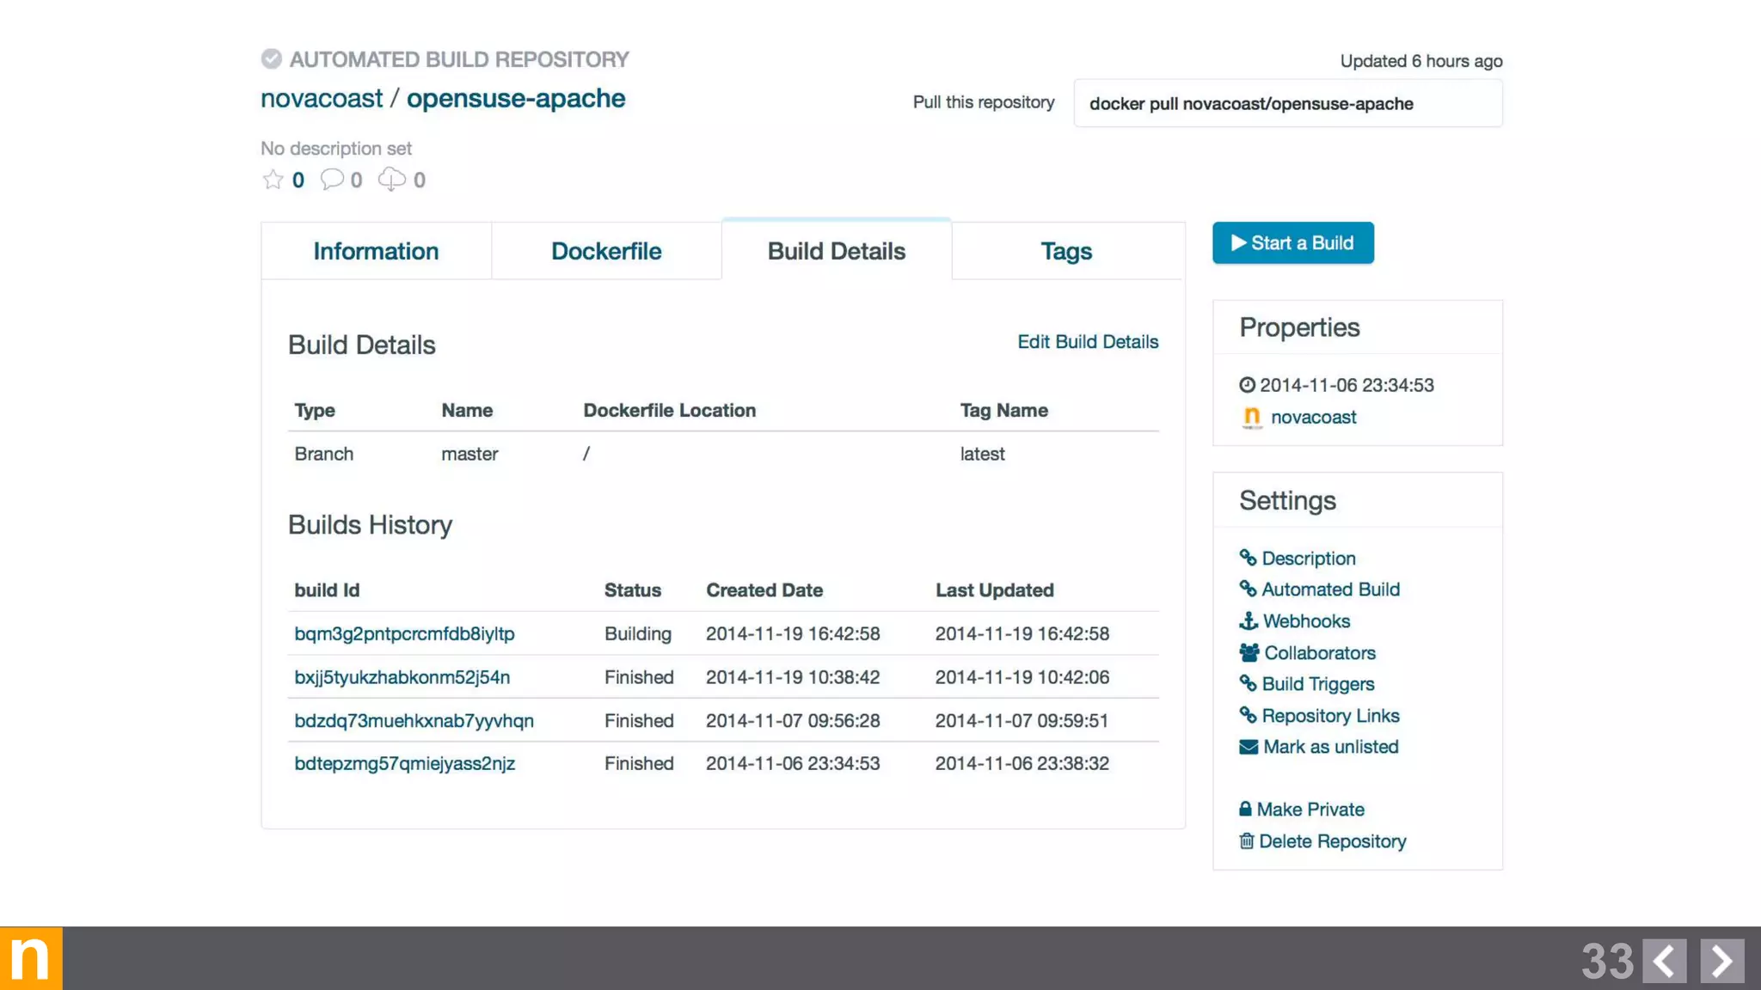Click the novacoast avatar in Properties
Viewport: 1761px width, 990px height.
pyautogui.click(x=1252, y=418)
